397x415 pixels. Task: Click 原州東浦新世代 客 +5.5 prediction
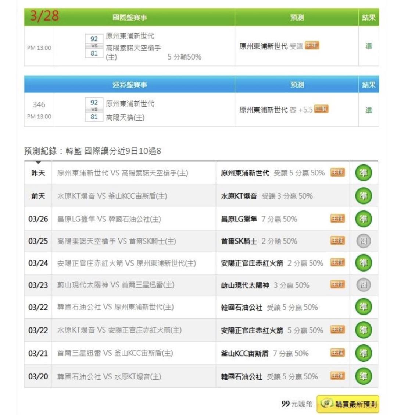[x=276, y=110]
